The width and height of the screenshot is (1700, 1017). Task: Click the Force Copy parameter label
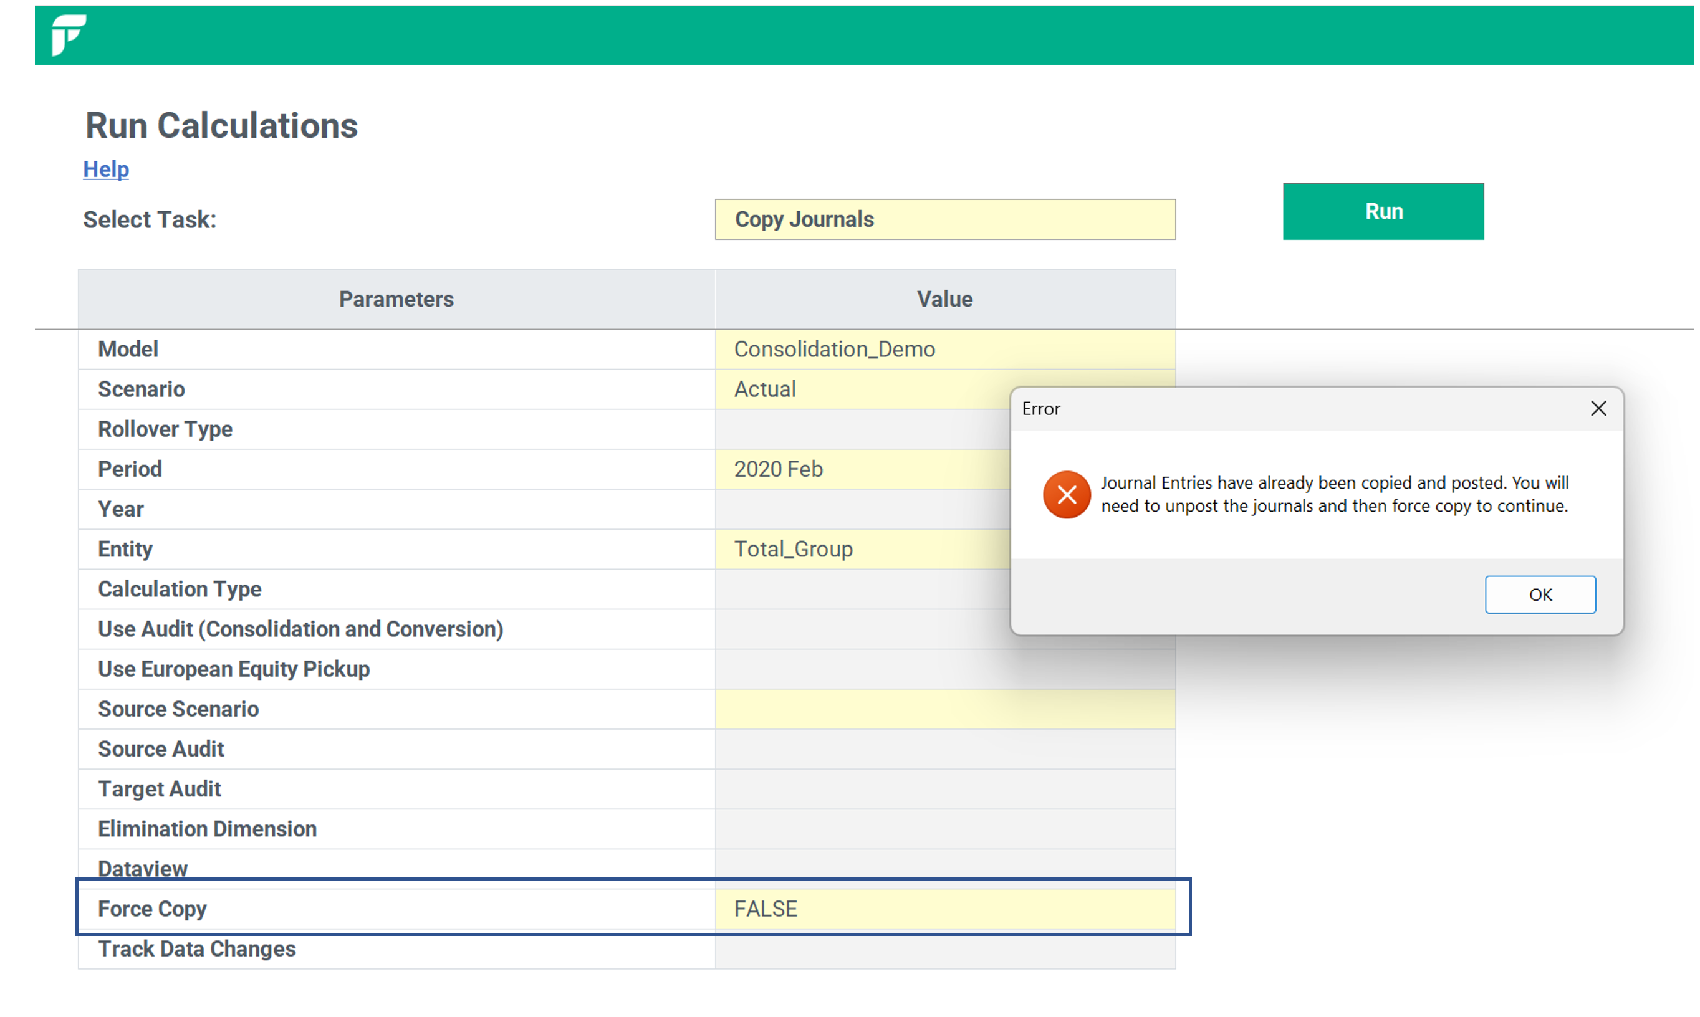[x=152, y=909]
